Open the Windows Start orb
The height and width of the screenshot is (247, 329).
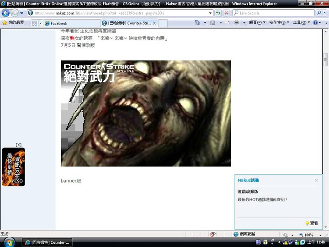(x=9, y=242)
